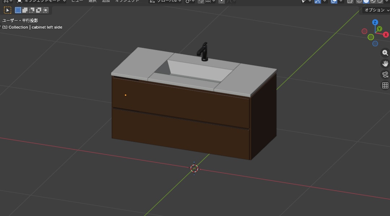
Task: Toggle the snap magnet button
Action: tap(201, 1)
